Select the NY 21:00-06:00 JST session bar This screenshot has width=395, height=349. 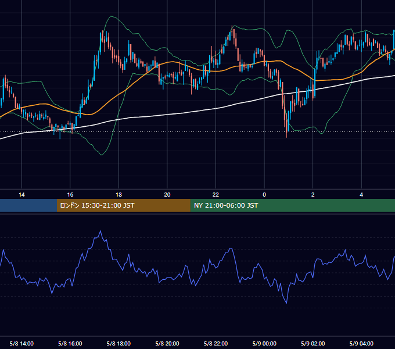click(292, 205)
